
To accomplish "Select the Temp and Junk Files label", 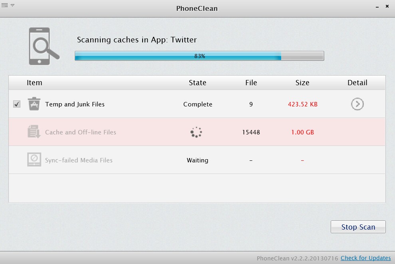I will tap(75, 104).
